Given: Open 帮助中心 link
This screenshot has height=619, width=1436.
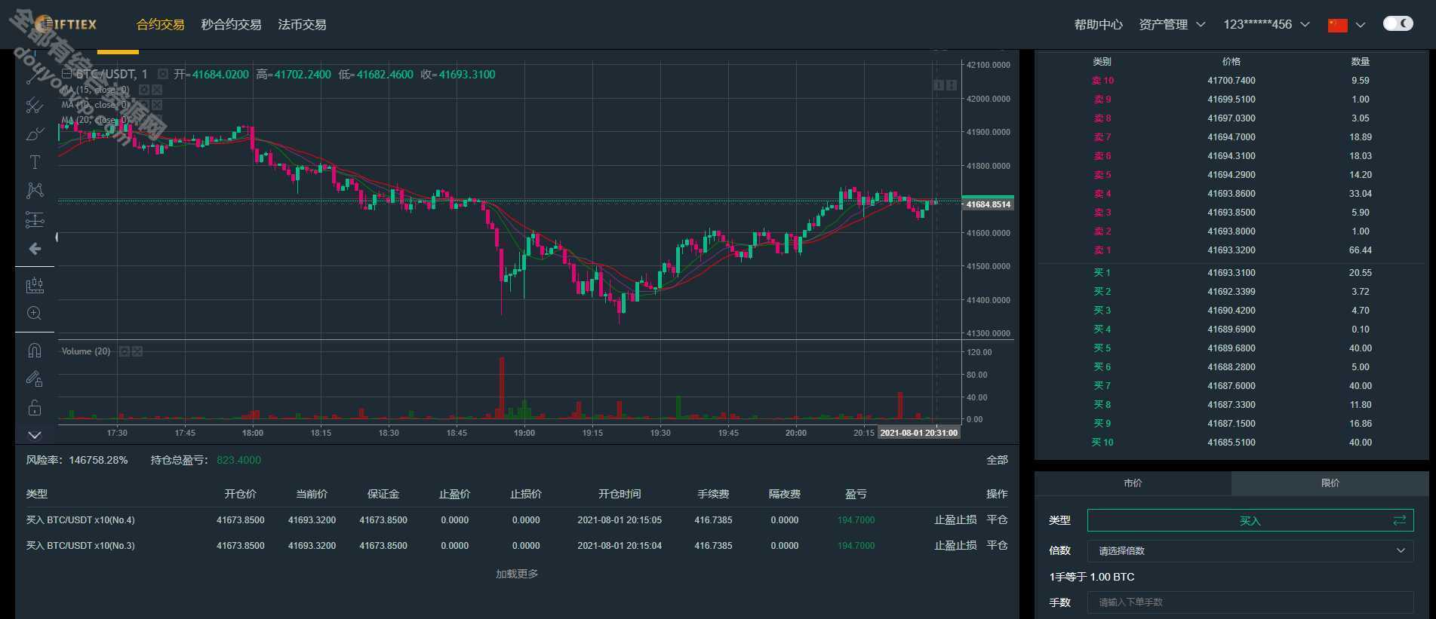Looking at the screenshot, I should pyautogui.click(x=1098, y=25).
